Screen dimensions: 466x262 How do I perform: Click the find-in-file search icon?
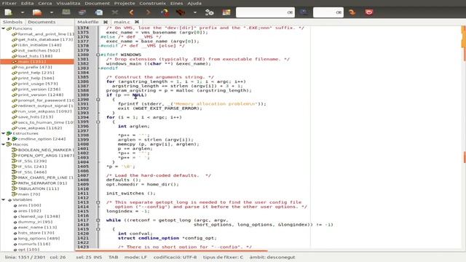[304, 12]
